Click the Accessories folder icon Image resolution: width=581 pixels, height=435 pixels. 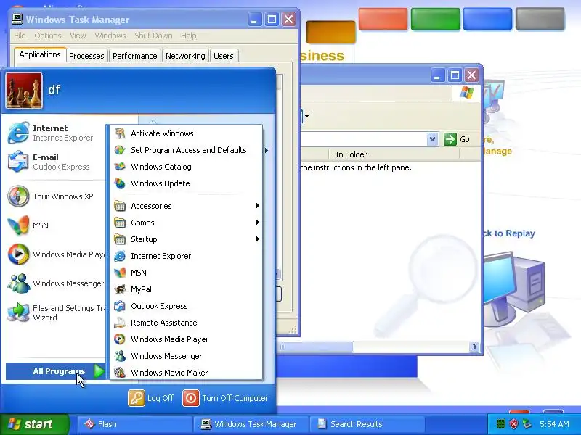[x=120, y=206]
